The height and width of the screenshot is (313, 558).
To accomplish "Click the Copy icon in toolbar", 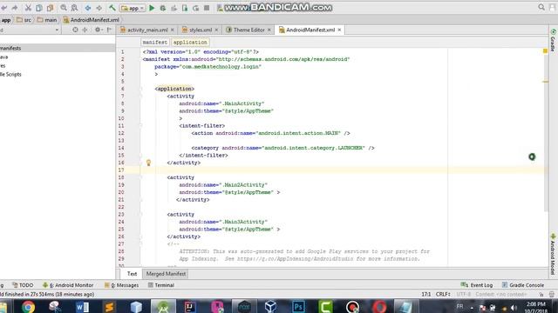I will [x=39, y=8].
